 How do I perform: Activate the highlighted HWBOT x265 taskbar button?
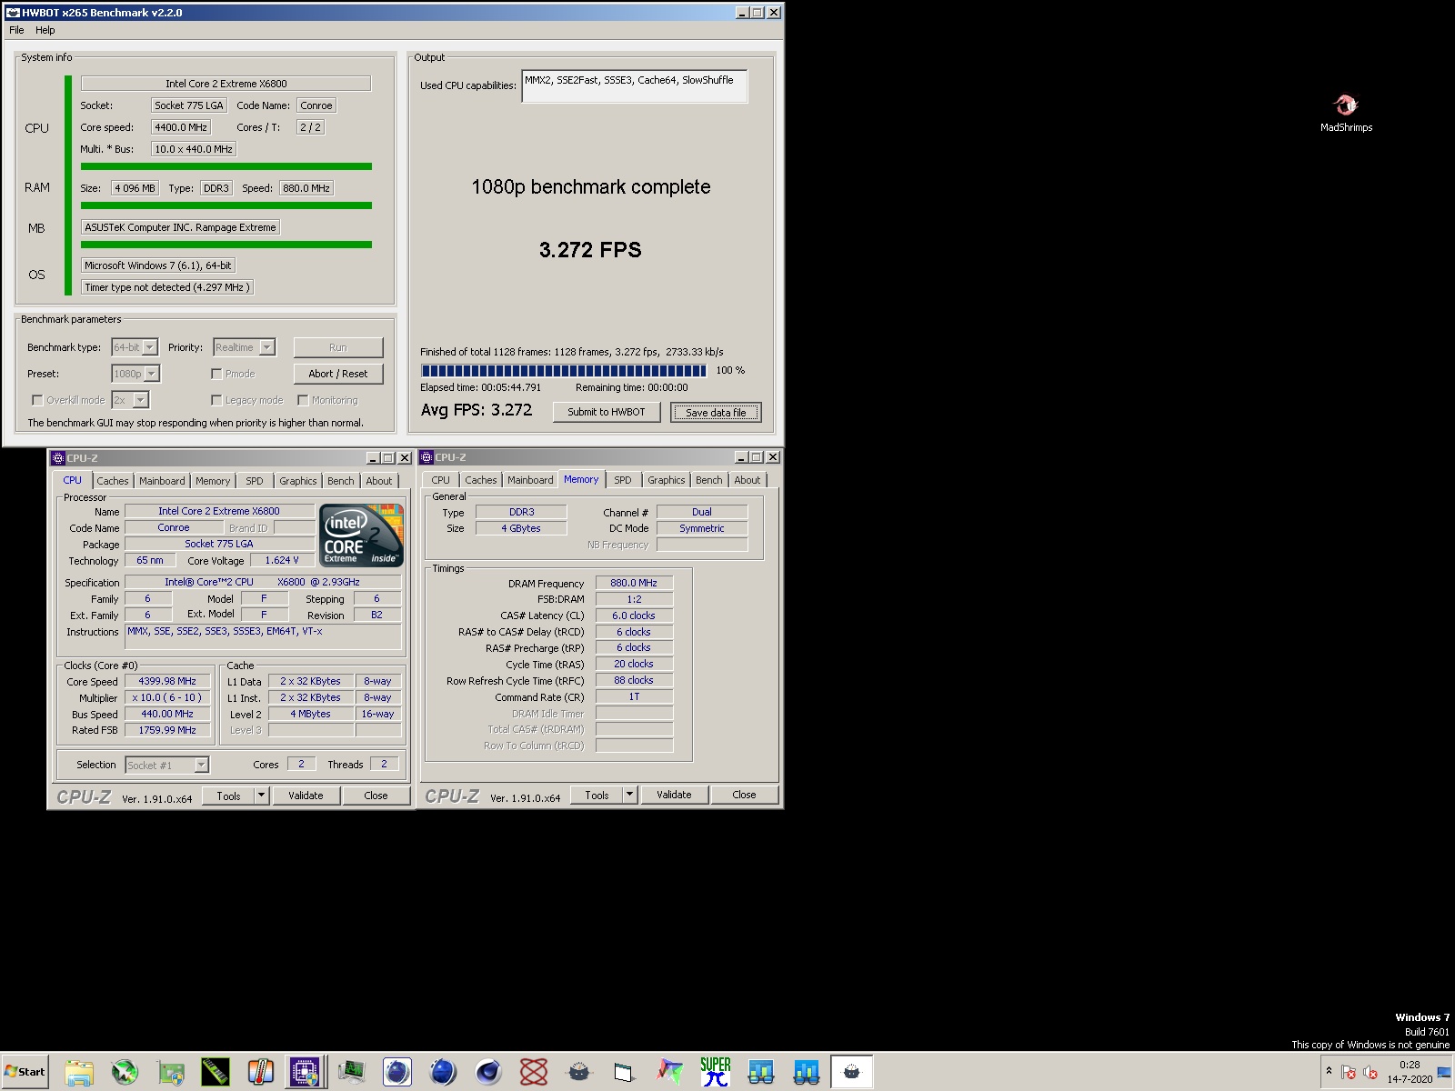[x=852, y=1072]
